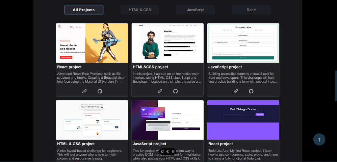The image size is (337, 162).
Task: Click the 'In this project, I agreed' description
Action: pos(167,78)
